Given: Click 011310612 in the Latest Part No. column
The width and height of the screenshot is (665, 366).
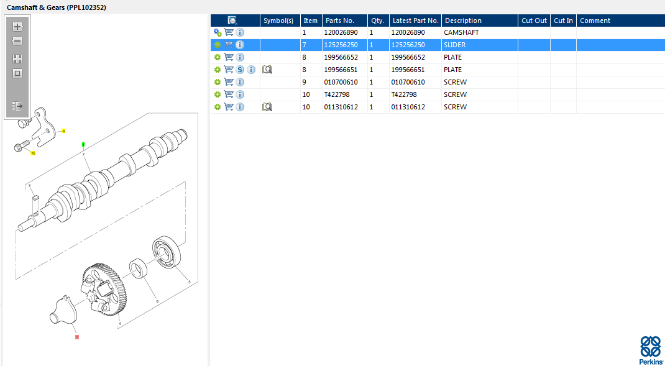Looking at the screenshot, I should pyautogui.click(x=408, y=107).
